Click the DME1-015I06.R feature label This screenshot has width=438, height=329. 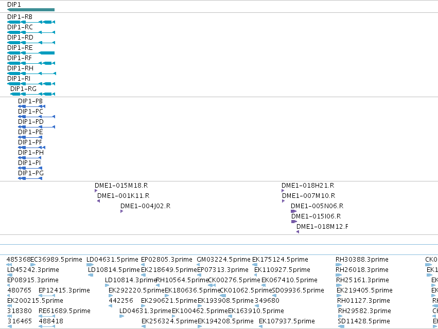tap(316, 216)
